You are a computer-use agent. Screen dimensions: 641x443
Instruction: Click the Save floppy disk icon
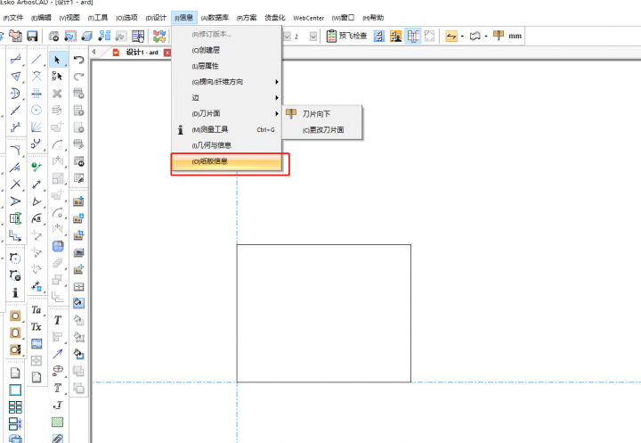32,37
